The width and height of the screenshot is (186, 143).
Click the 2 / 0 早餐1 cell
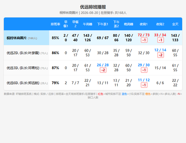(x=66, y=38)
